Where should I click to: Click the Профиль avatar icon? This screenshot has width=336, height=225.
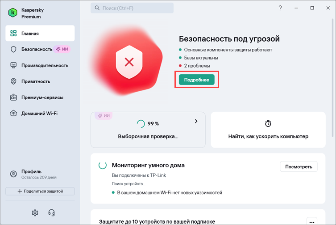tap(13, 174)
